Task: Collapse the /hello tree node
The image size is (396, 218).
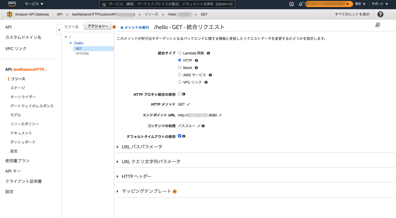Action: [x=71, y=43]
